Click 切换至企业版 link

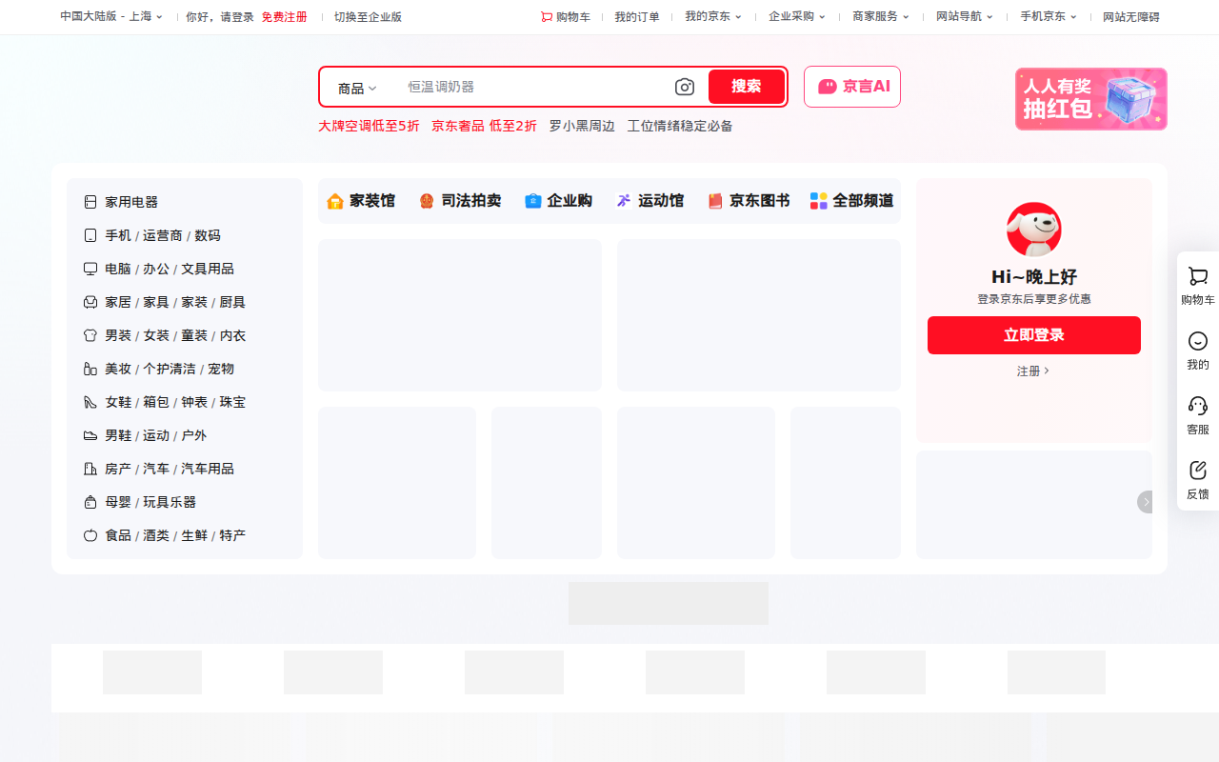[x=368, y=17]
